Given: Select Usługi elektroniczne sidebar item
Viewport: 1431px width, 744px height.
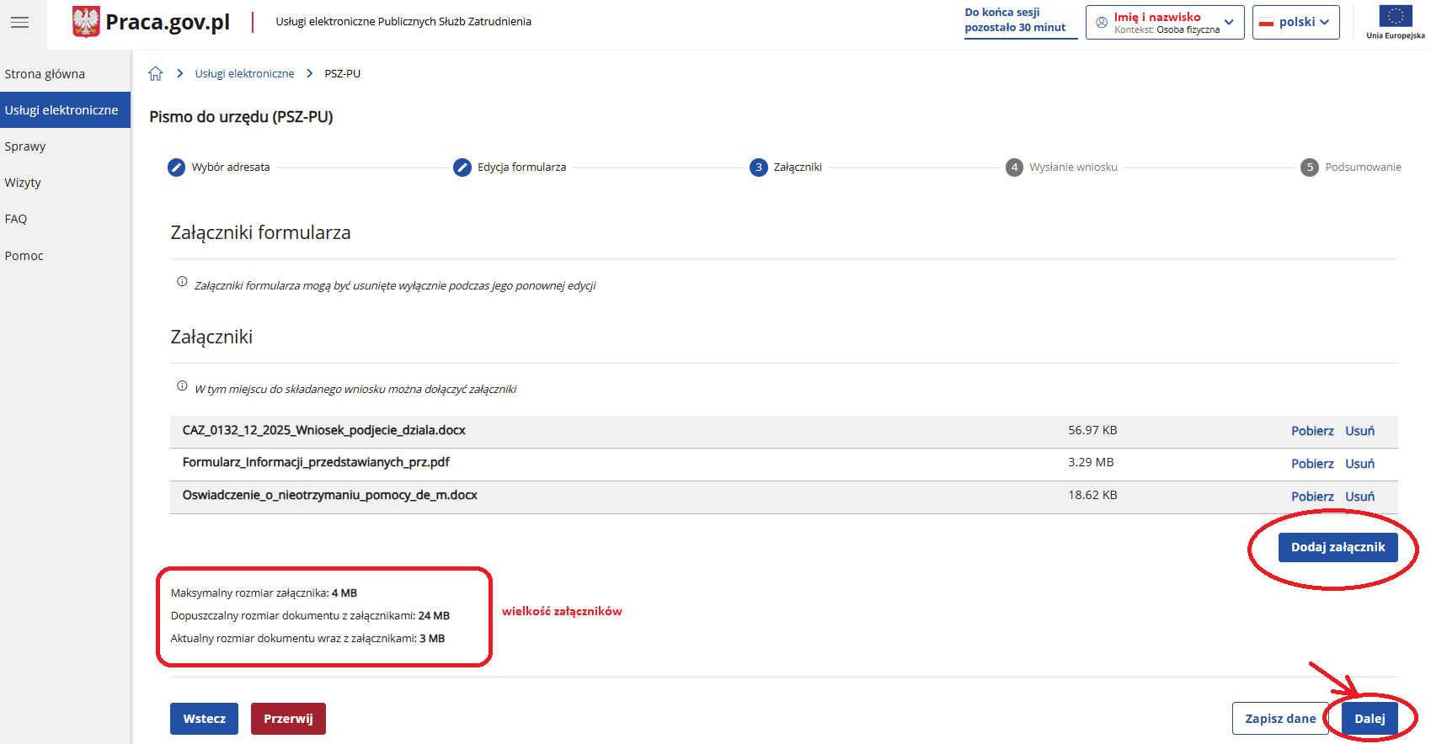Looking at the screenshot, I should click(x=65, y=110).
